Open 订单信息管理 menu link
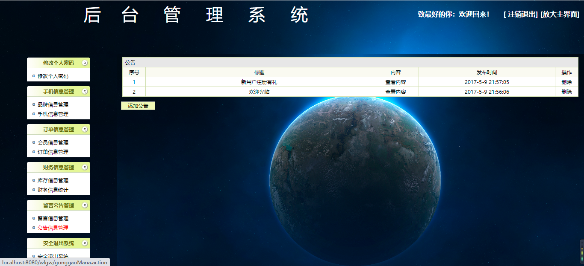 point(53,152)
